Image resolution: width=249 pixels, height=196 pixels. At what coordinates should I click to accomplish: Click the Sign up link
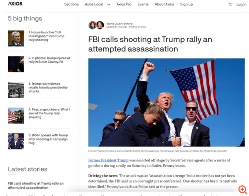coord(186,4)
